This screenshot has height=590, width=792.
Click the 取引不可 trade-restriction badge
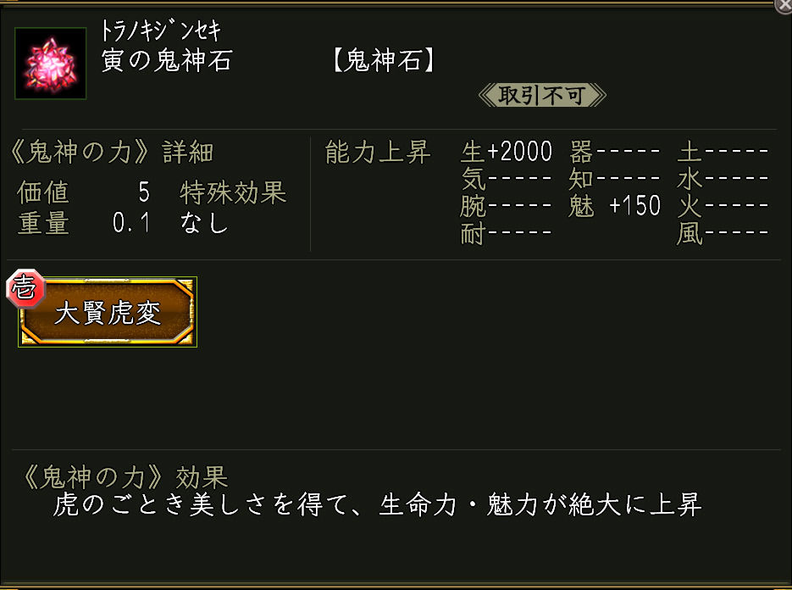coord(542,95)
